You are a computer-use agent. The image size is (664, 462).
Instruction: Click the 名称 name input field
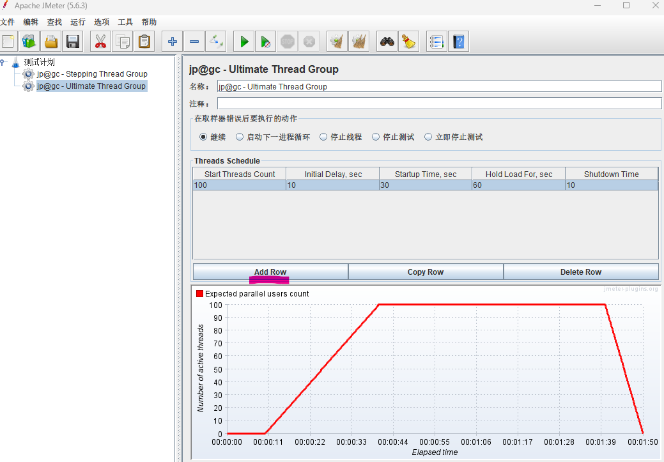coord(439,86)
